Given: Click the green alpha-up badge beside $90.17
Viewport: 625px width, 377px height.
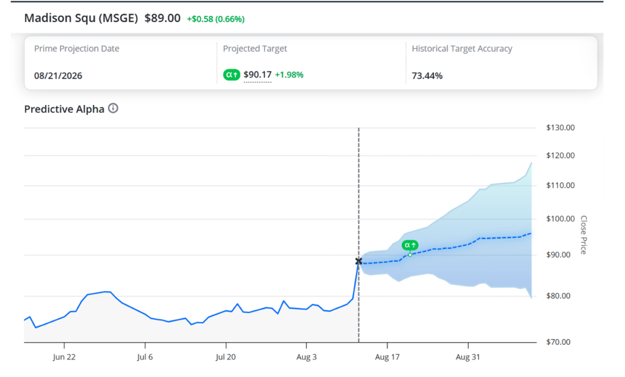Looking at the screenshot, I should [231, 74].
